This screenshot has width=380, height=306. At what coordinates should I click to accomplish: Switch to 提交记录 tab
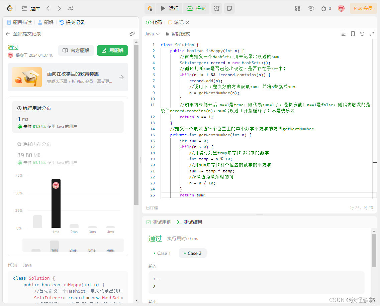click(x=72, y=22)
